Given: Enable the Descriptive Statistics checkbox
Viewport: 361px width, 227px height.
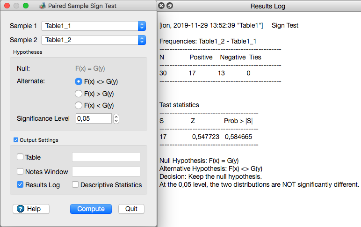Looking at the screenshot, I should [x=75, y=185].
